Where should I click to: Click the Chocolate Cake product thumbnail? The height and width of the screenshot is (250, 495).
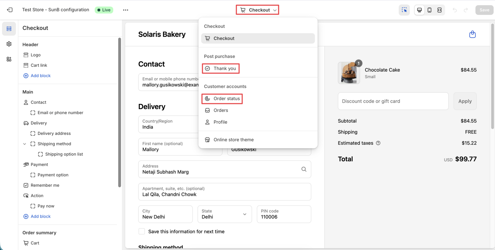(x=349, y=73)
